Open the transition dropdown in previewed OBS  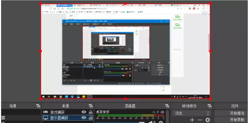142,65
